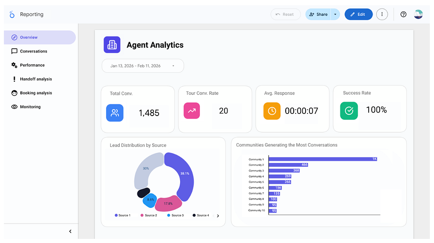Click the 38.1% donut segment
The width and height of the screenshot is (434, 243).
[185, 174]
